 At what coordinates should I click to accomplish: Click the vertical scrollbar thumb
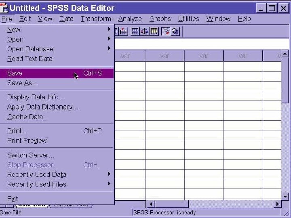[x=285, y=80]
